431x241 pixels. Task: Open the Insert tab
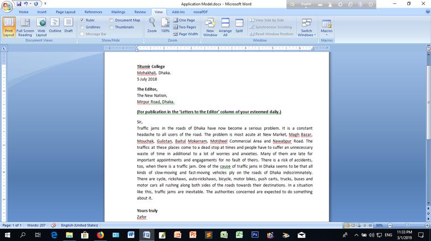[42, 12]
